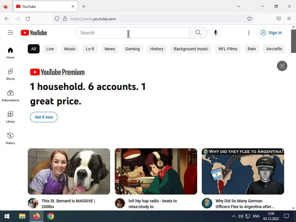
Task: Open Firefox View pinned icon
Action: tap(6, 7)
